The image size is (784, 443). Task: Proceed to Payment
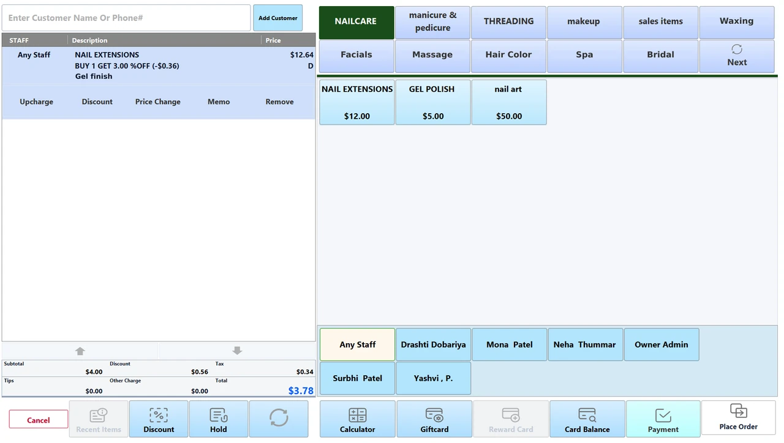click(663, 419)
